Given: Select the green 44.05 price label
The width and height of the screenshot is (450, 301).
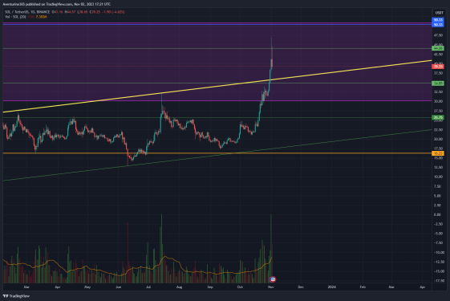Looking at the screenshot, I should (x=438, y=48).
